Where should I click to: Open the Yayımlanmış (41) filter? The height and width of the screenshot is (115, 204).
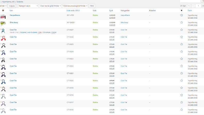(x=8, y=2)
